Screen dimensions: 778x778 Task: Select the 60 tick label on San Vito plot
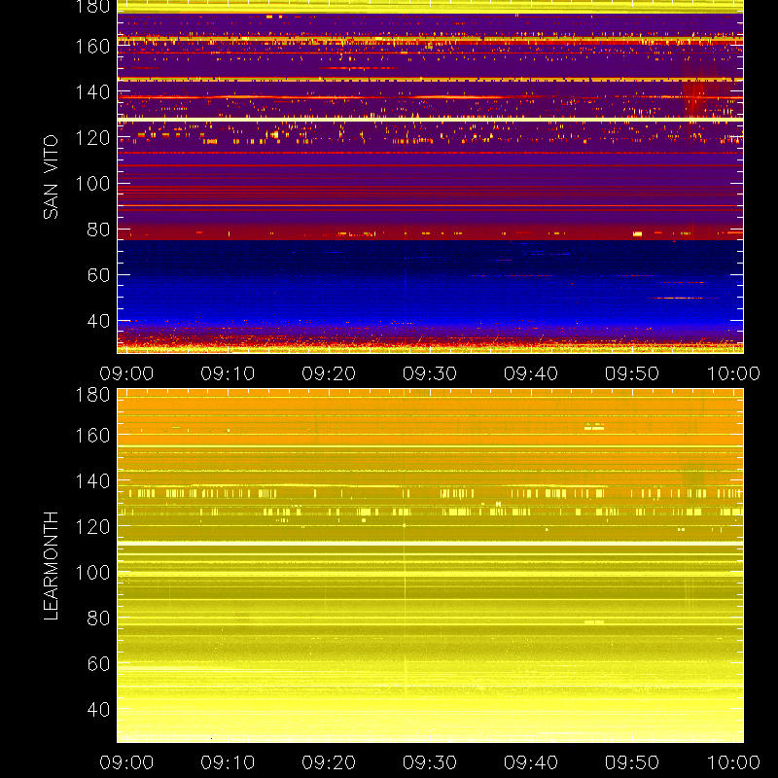coord(99,275)
